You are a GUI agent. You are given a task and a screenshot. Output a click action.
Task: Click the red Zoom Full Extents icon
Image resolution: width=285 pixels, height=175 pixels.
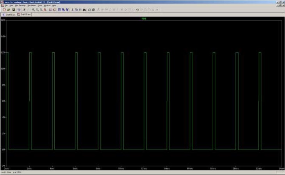point(45,10)
